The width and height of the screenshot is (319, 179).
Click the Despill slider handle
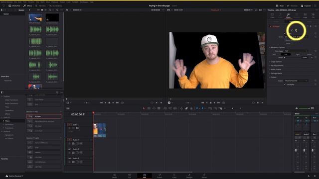[285, 58]
